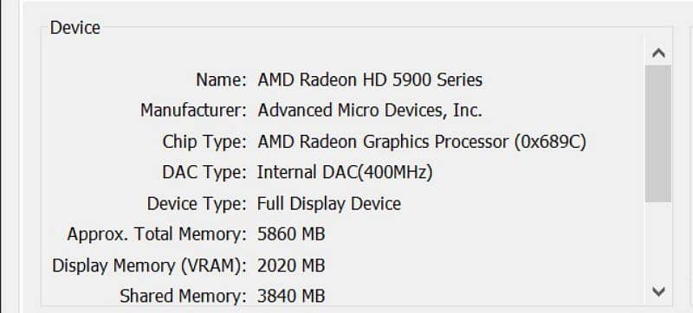
Task: Click the Display Memory (VRAM): label
Action: tap(149, 265)
